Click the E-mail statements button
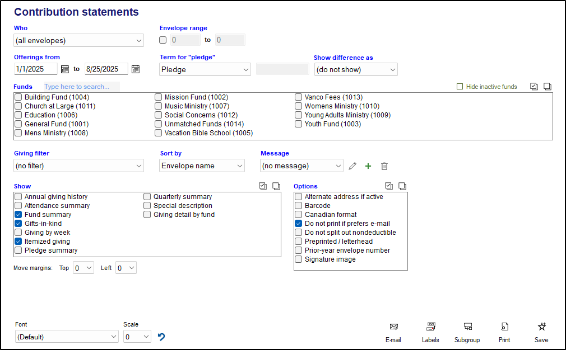This screenshot has width=566, height=350. tap(393, 332)
